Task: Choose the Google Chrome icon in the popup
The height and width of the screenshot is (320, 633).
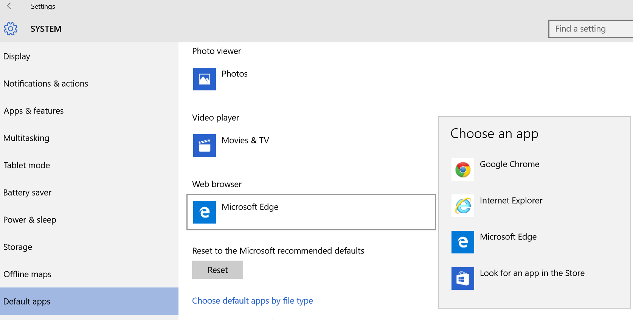Action: [x=463, y=169]
